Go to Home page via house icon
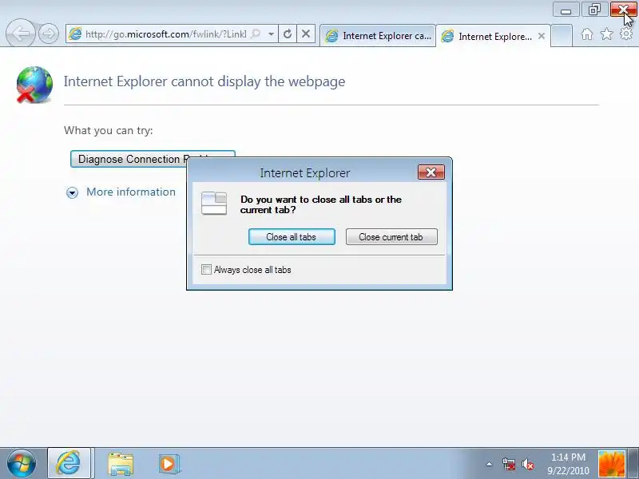This screenshot has width=639, height=479. pos(587,34)
